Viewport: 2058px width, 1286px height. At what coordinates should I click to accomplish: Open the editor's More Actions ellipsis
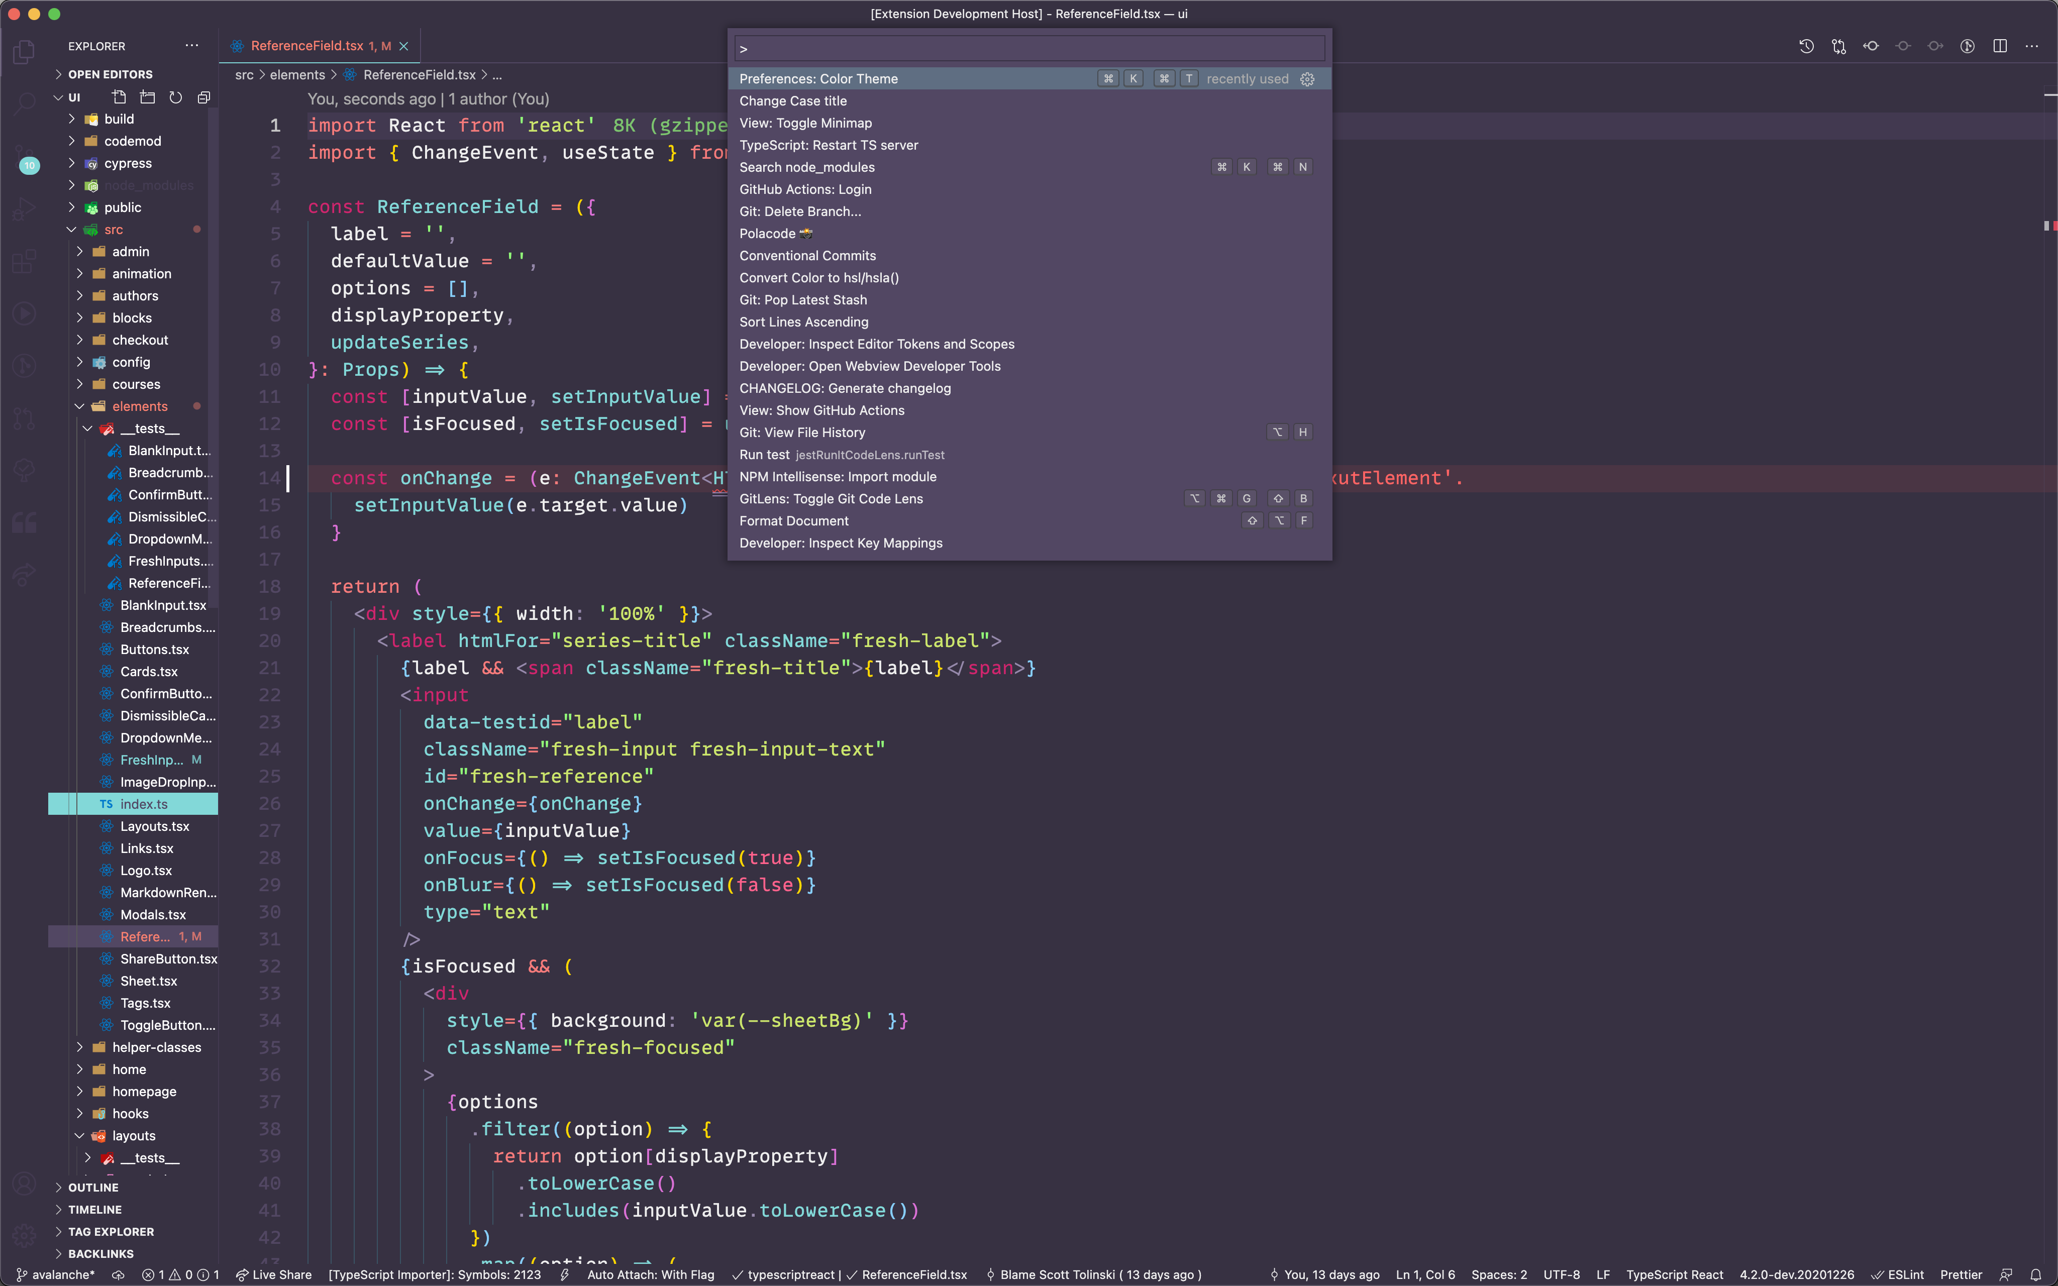[2032, 46]
